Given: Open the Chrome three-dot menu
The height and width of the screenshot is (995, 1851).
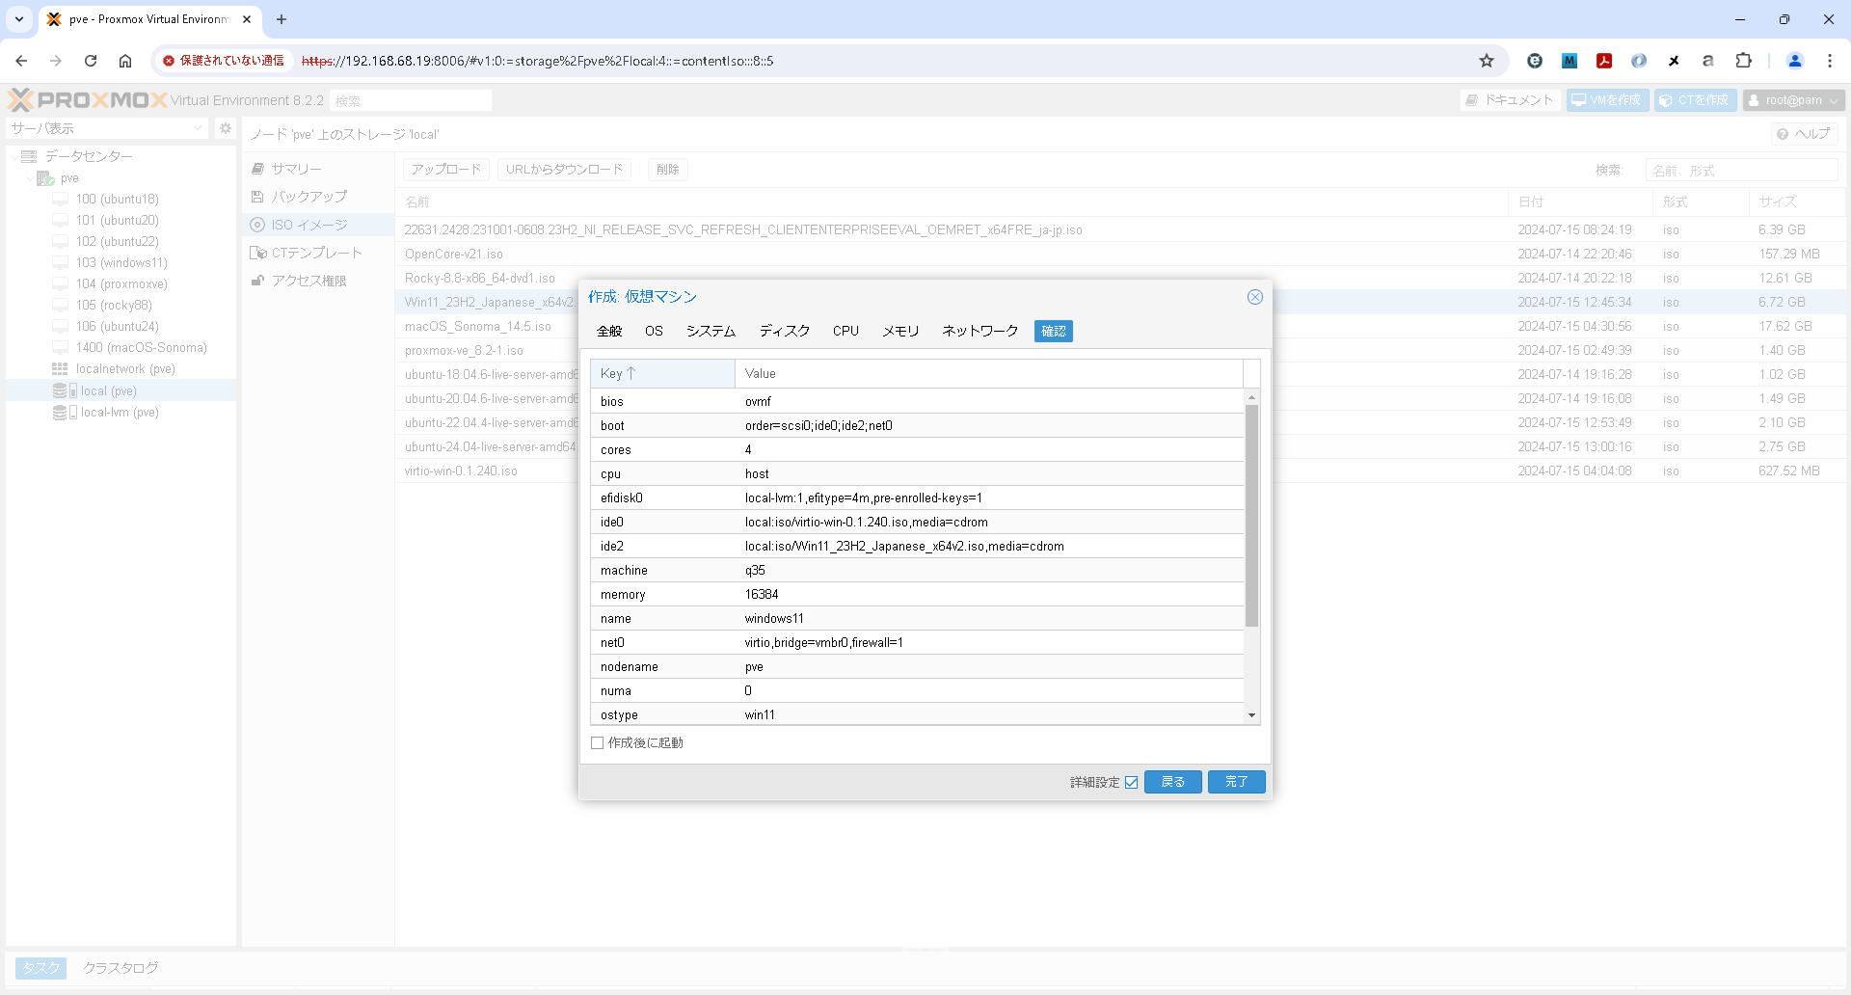Looking at the screenshot, I should [1830, 61].
